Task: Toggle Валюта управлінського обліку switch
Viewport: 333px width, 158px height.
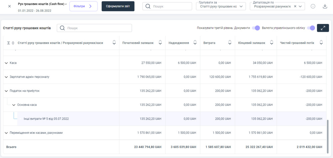Action: [311, 28]
